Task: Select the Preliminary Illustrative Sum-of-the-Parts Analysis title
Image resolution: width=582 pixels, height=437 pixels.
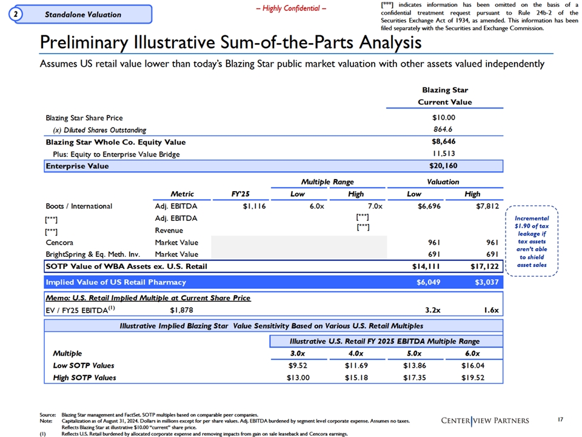Action: [230, 42]
